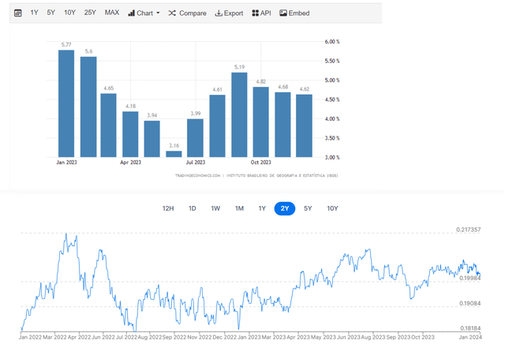Select the 12H range on line chart
505x352 pixels.
[168, 208]
